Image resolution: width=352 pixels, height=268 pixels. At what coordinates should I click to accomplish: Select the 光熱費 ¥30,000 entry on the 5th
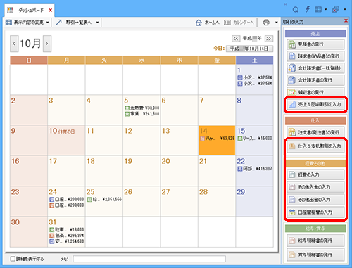pyautogui.click(x=142, y=108)
